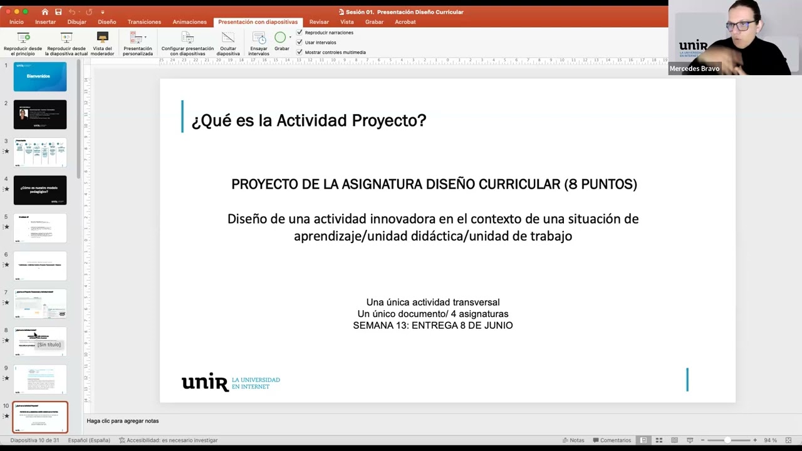Select the Presentación con diapositivas tab
Screen dimensions: 802x451
(x=258, y=22)
